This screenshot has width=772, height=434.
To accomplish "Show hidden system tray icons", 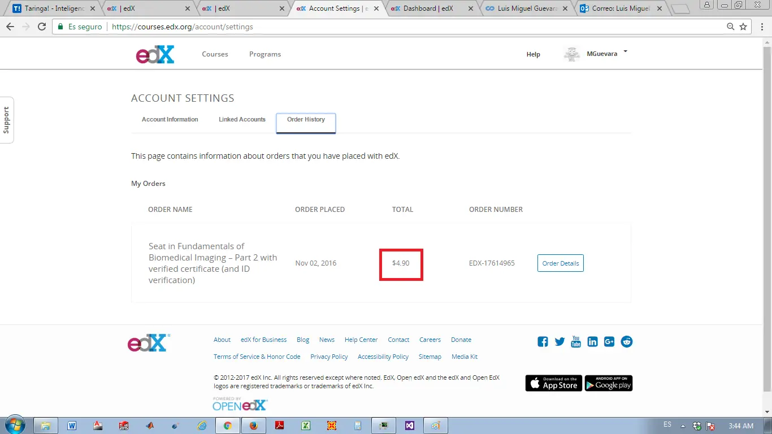I will coord(683,426).
